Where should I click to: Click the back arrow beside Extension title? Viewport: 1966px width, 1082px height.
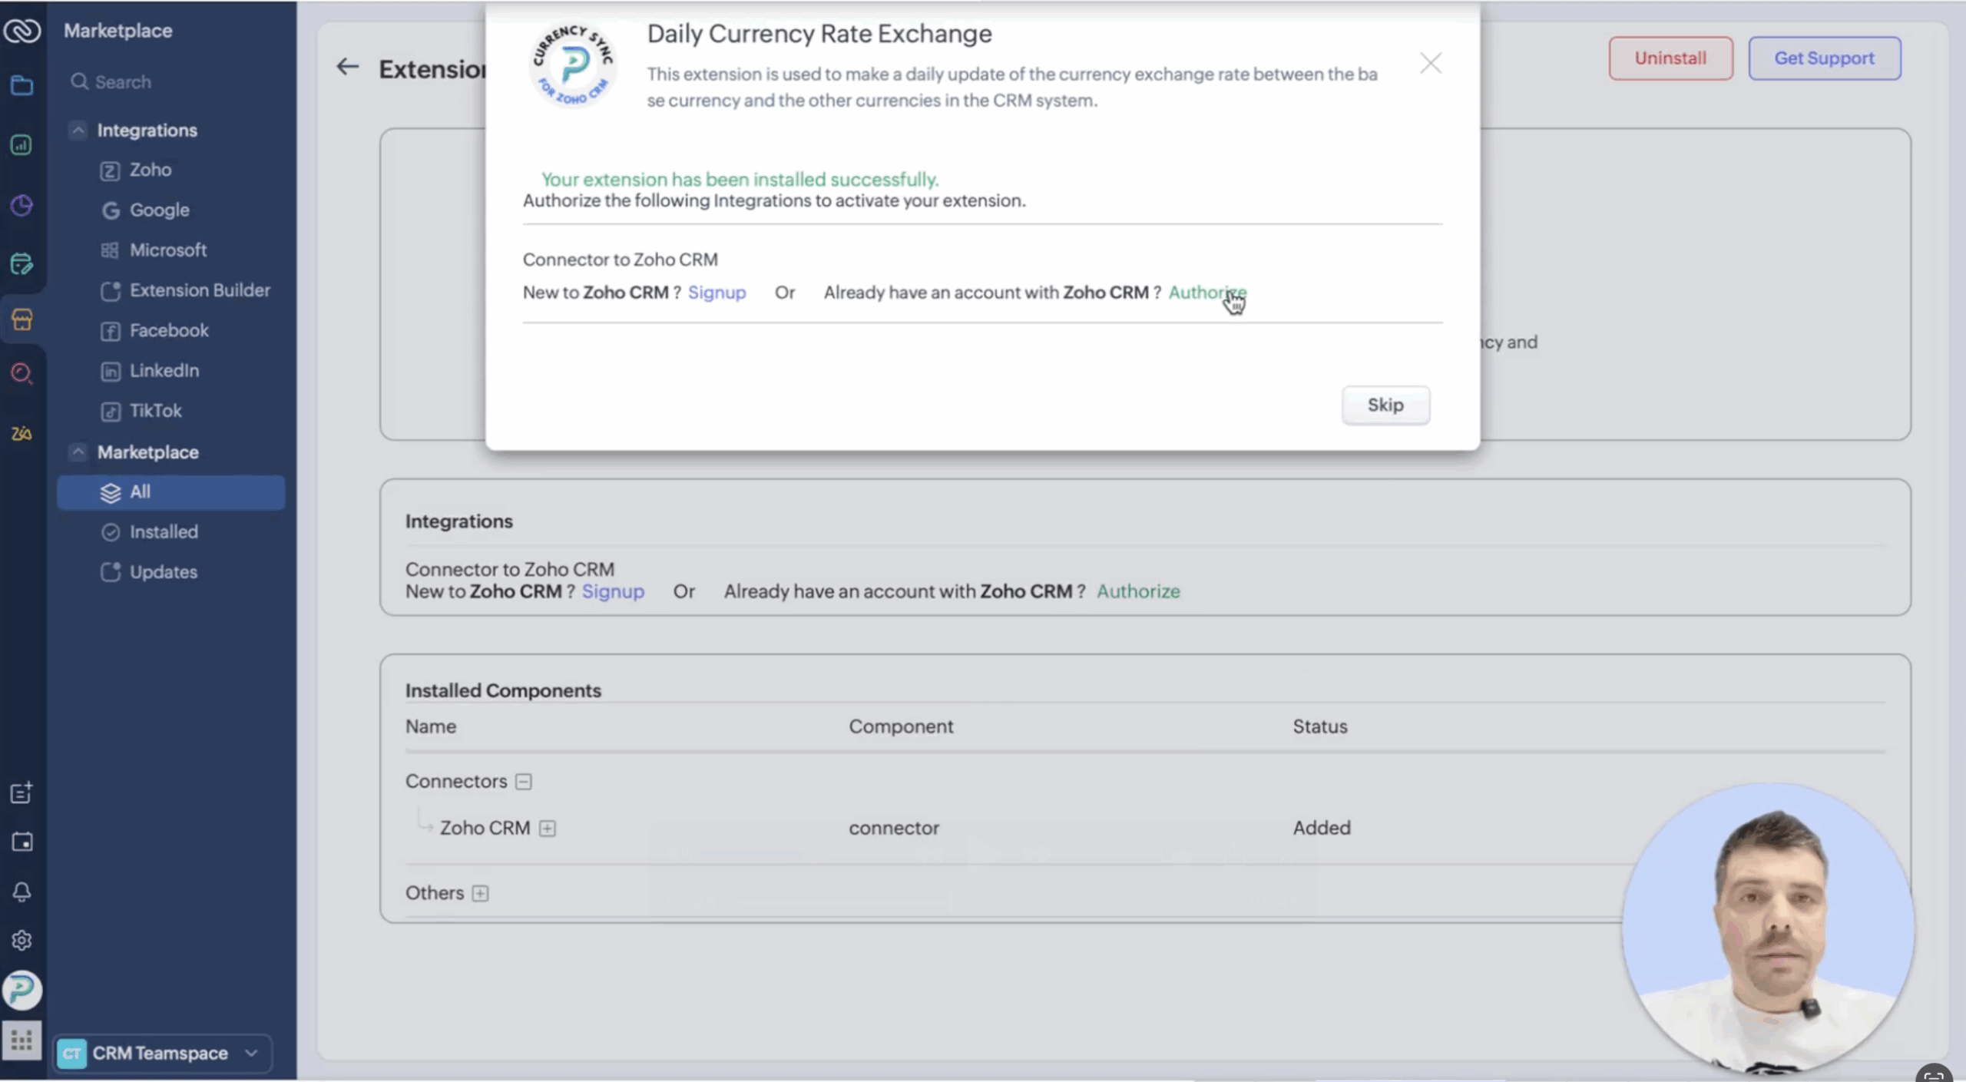348,67
